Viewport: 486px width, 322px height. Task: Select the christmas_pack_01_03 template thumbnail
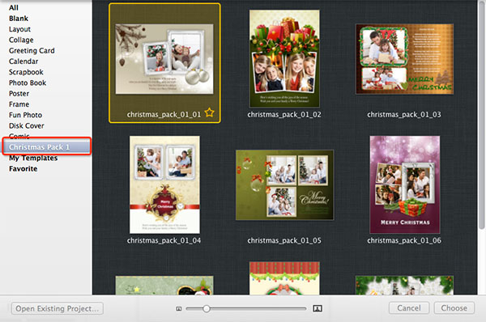click(x=404, y=59)
